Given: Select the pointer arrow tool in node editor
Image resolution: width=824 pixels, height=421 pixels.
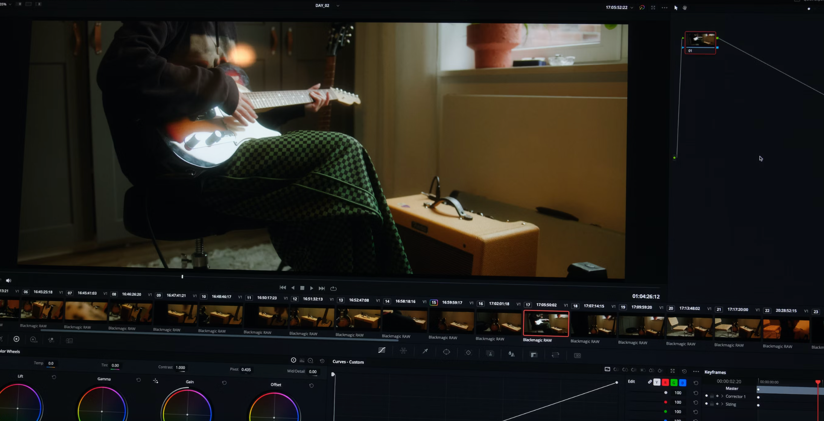Looking at the screenshot, I should point(676,8).
